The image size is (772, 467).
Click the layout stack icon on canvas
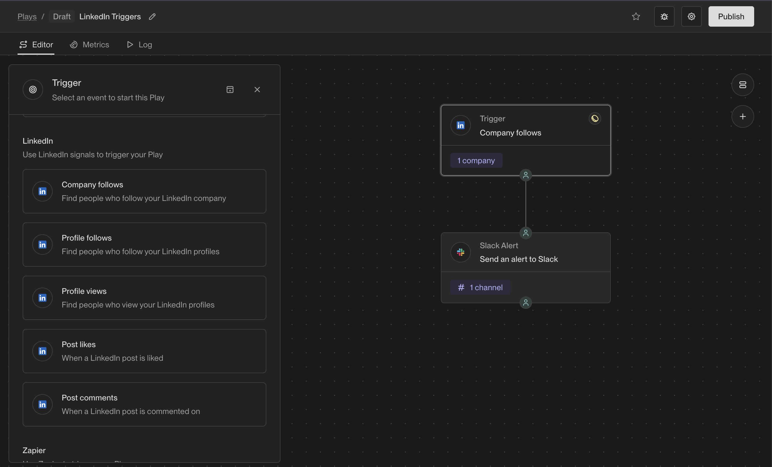742,85
